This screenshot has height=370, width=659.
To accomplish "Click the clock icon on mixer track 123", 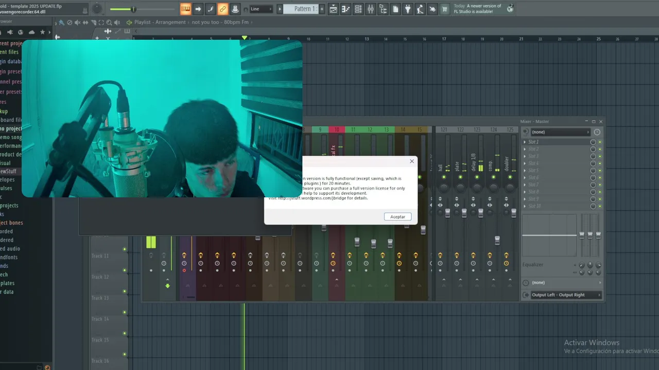I will click(x=473, y=263).
